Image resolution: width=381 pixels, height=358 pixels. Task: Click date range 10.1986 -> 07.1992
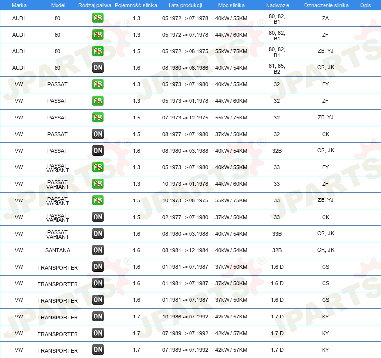click(185, 317)
